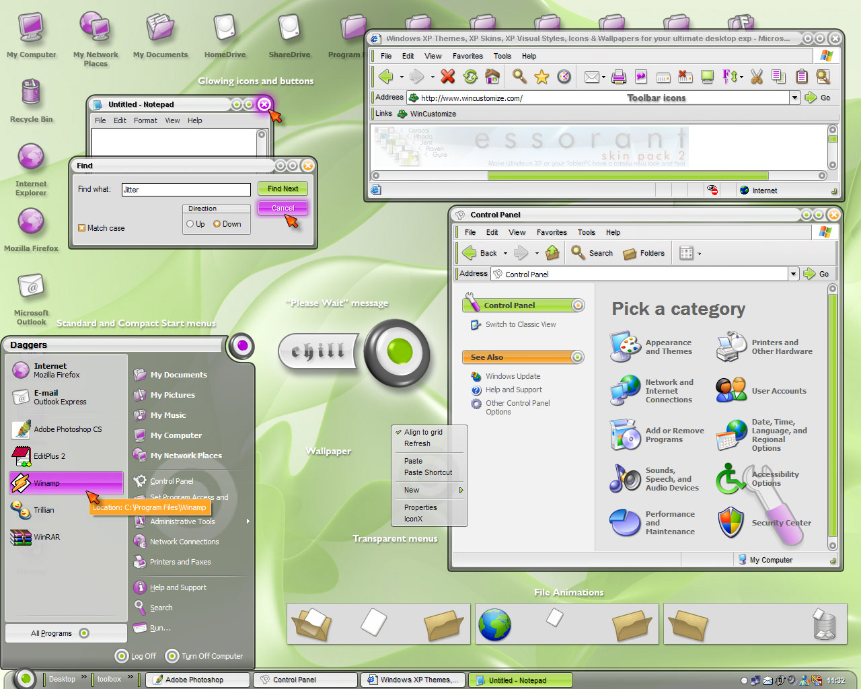Viewport: 861px width, 689px height.
Task: Click the green Back arrow in Internet Explorer
Action: (385, 77)
